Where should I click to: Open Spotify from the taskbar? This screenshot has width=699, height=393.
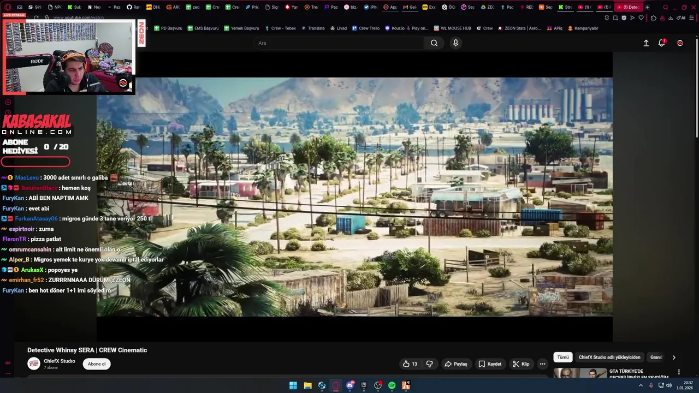coord(392,385)
